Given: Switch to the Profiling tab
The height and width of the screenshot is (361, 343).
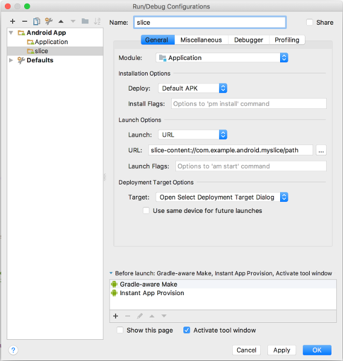Looking at the screenshot, I should [287, 40].
